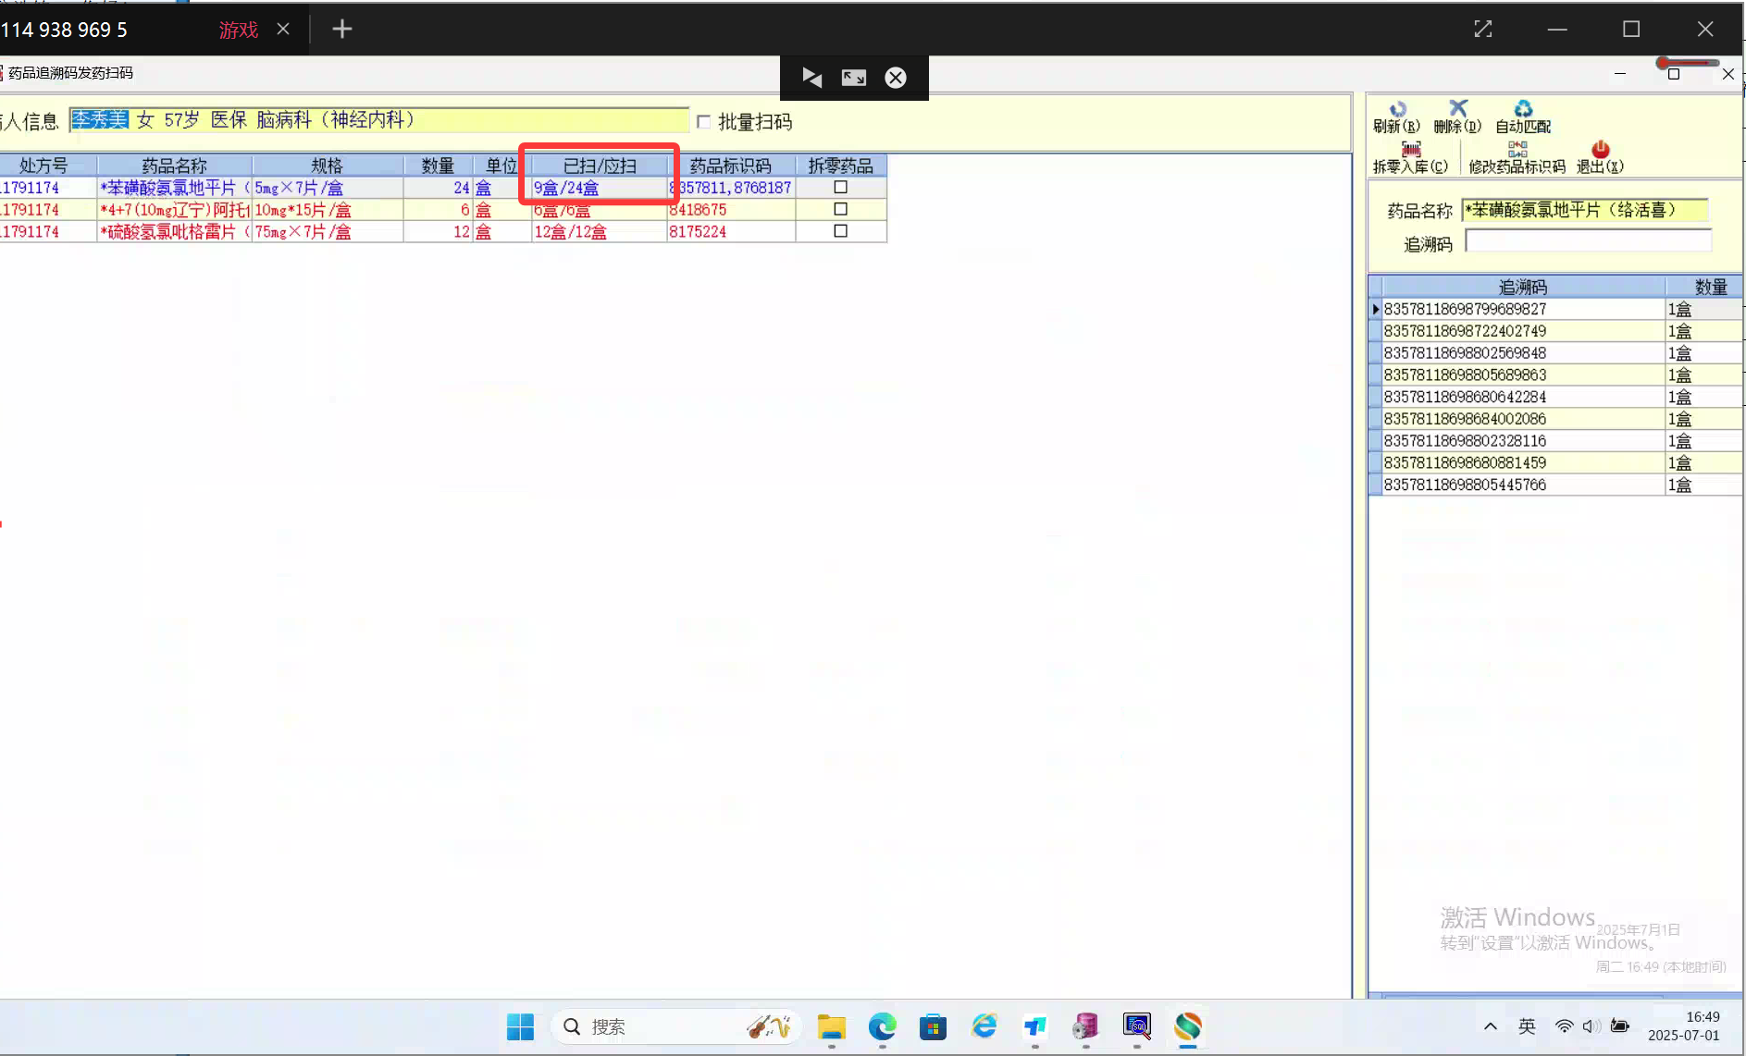Tick 拆零药品 checkbox for 硫酸氢氯吡格雷片 row
Viewport: 1746px width, 1056px height.
840,231
